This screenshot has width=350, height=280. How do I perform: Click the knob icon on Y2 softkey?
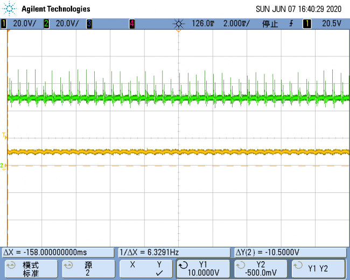tap(241, 265)
